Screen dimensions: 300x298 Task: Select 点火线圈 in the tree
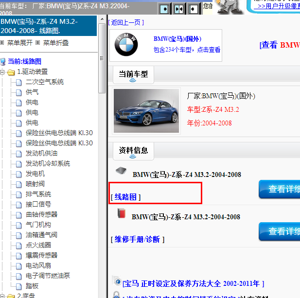tap(38, 245)
